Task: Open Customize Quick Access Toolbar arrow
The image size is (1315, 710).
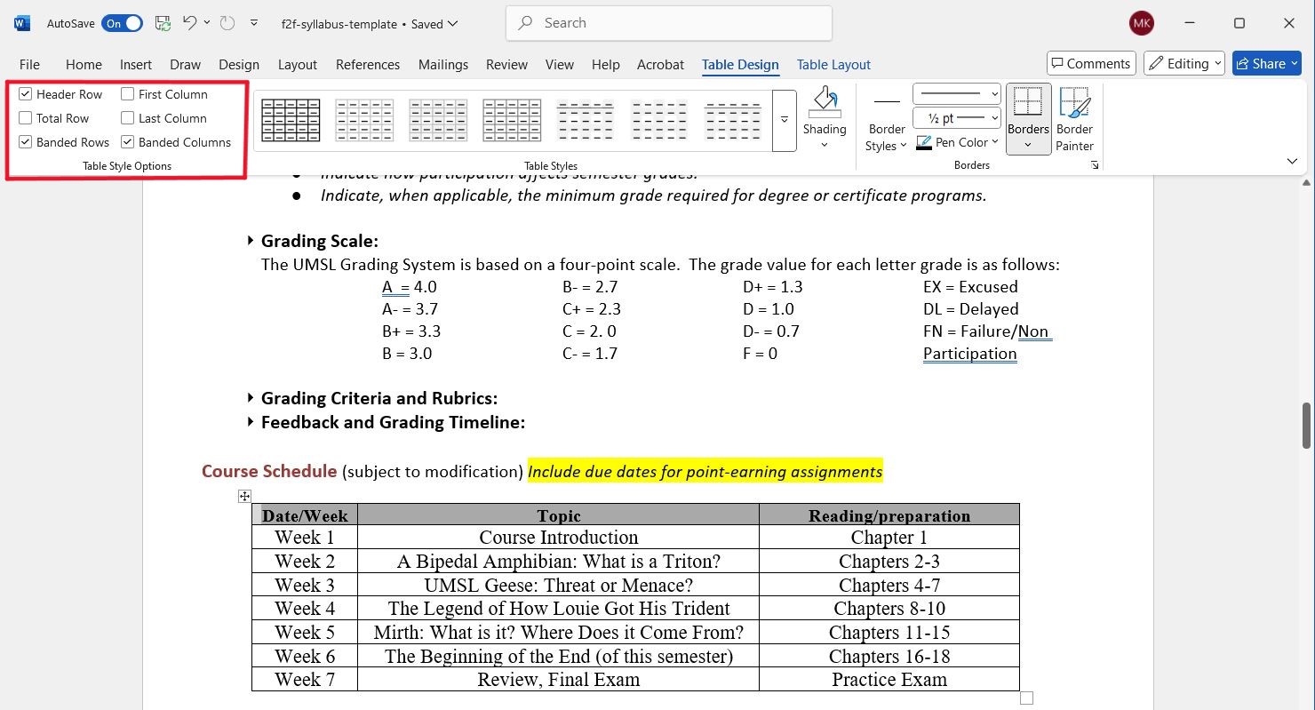Action: pos(254,23)
